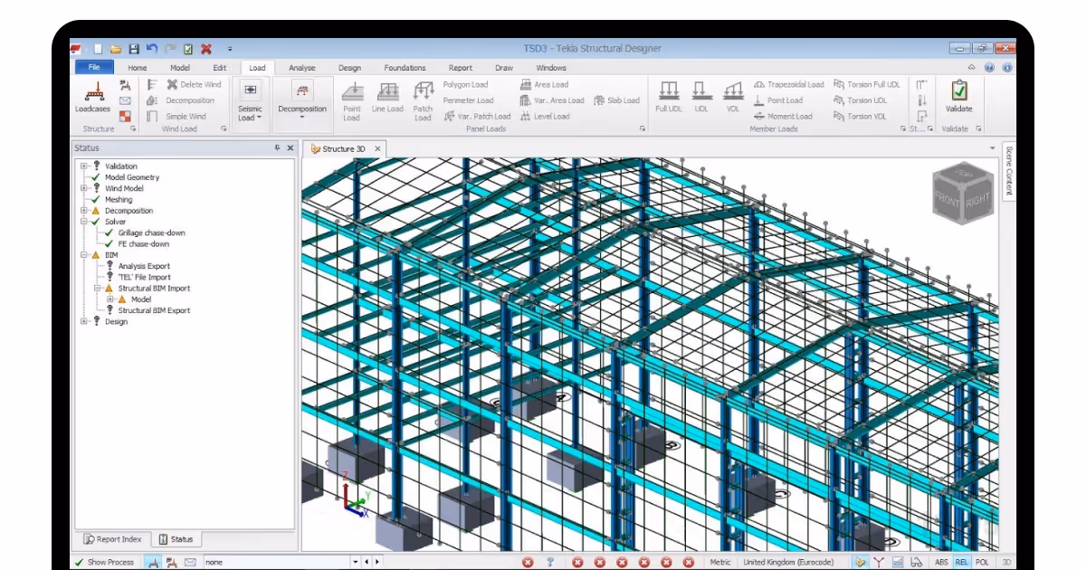Select Structural BIM Export tree item
Screen dimensions: 1086x570
[x=154, y=310]
